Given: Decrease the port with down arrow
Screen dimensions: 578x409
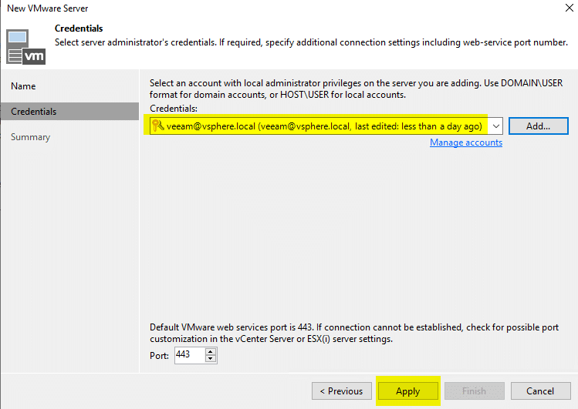Looking at the screenshot, I should [211, 359].
